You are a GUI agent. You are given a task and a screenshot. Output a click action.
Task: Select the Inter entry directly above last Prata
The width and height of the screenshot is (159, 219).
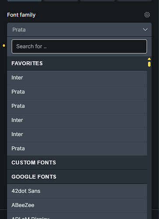(x=77, y=134)
